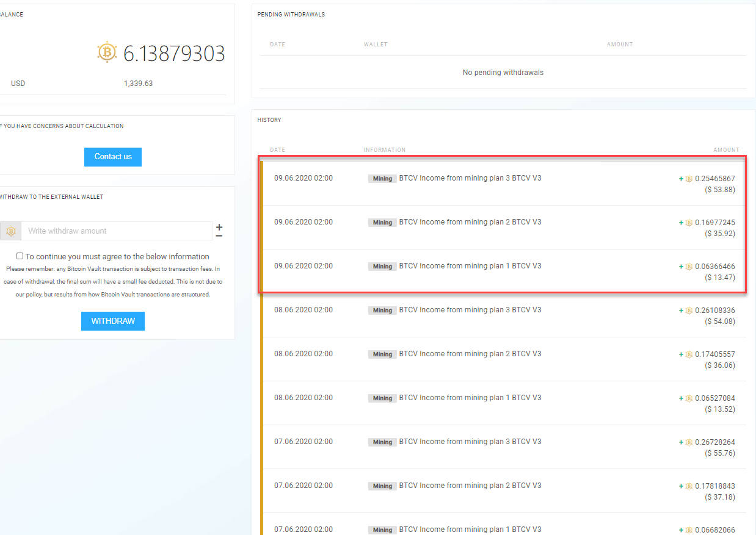Decrease withdraw amount with the minus stepper

tap(219, 236)
